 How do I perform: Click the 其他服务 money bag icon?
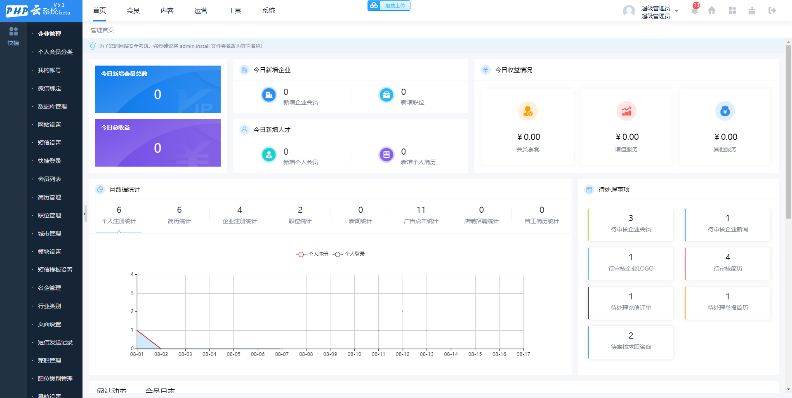click(725, 111)
